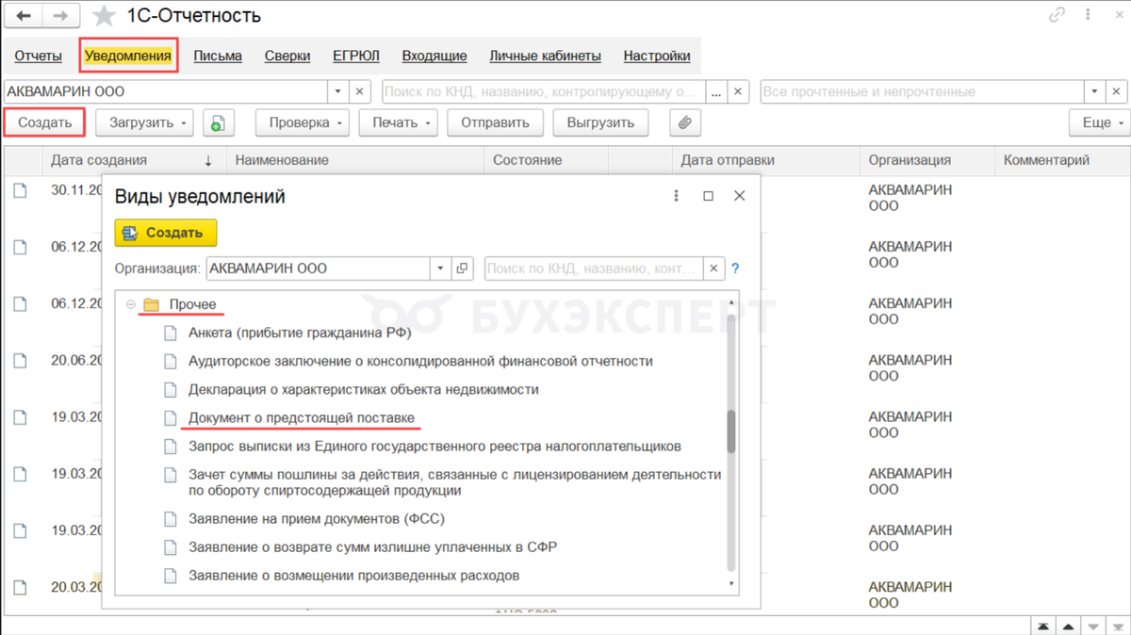The height and width of the screenshot is (635, 1131).
Task: Switch to the Входящие tab
Action: 434,56
